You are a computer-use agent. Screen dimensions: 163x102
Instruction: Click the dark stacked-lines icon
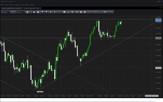click(x=100, y=12)
